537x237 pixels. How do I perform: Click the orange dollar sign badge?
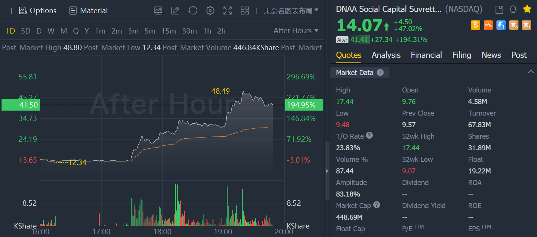[x=476, y=25]
